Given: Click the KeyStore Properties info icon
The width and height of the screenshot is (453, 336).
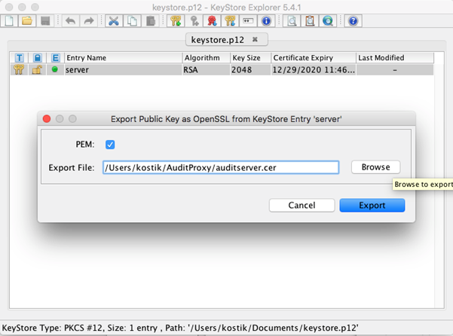Looking at the screenshot, I should coord(266,21).
